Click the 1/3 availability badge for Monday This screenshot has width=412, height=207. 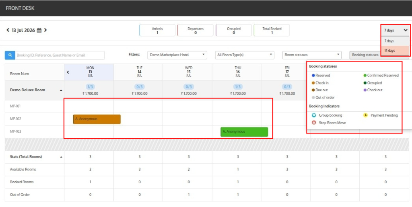coord(91,87)
